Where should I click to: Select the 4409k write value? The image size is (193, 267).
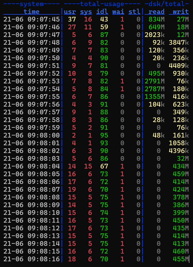pyautogui.click(x=179, y=66)
